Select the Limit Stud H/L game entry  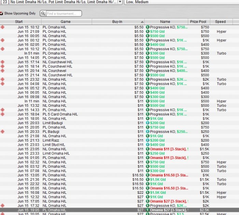click(54, 145)
